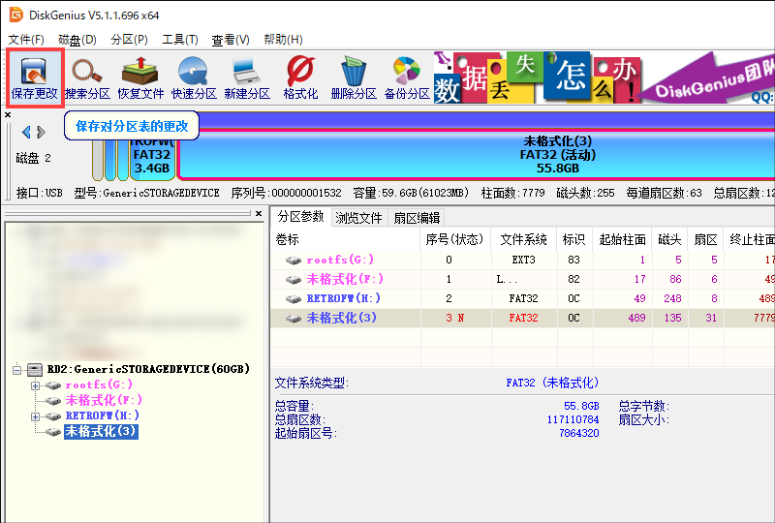775x523 pixels.
Task: Choose 删除分区 delete partition icon
Action: (354, 78)
